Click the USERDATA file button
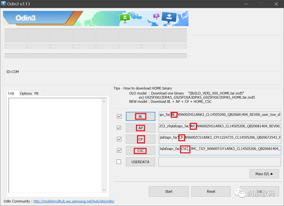Image resolution: width=284 pixels, height=206 pixels. click(140, 162)
